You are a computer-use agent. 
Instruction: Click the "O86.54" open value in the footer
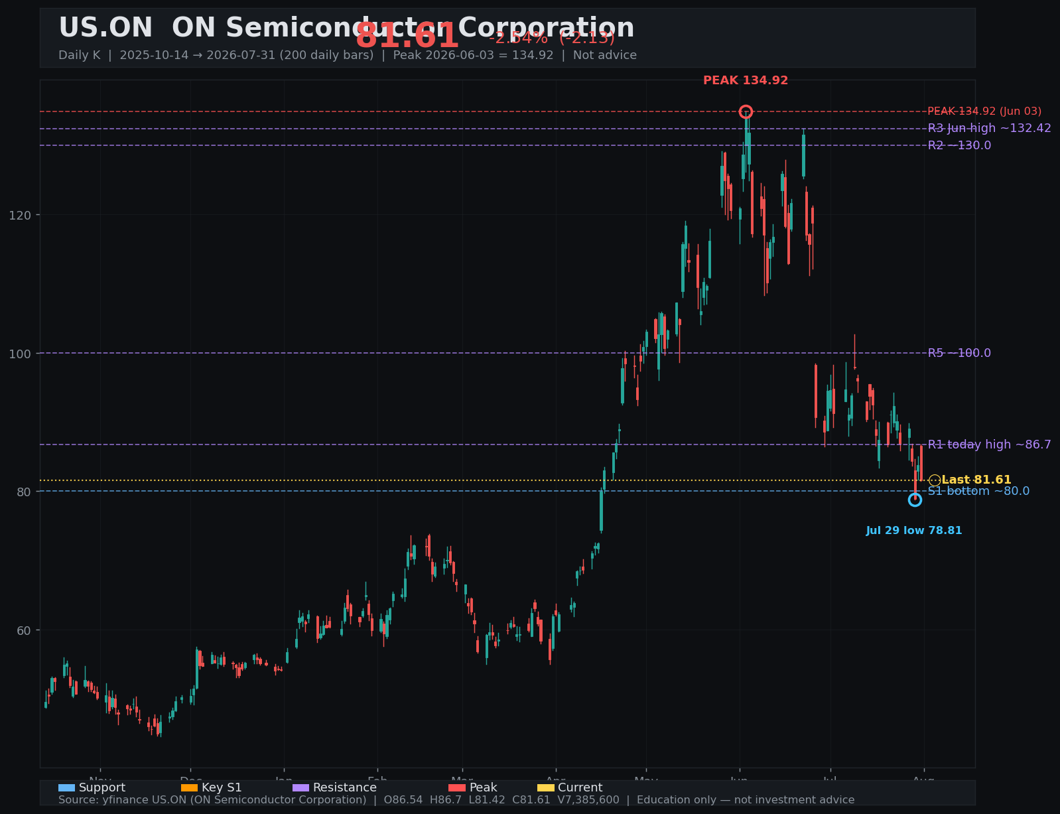coord(403,800)
